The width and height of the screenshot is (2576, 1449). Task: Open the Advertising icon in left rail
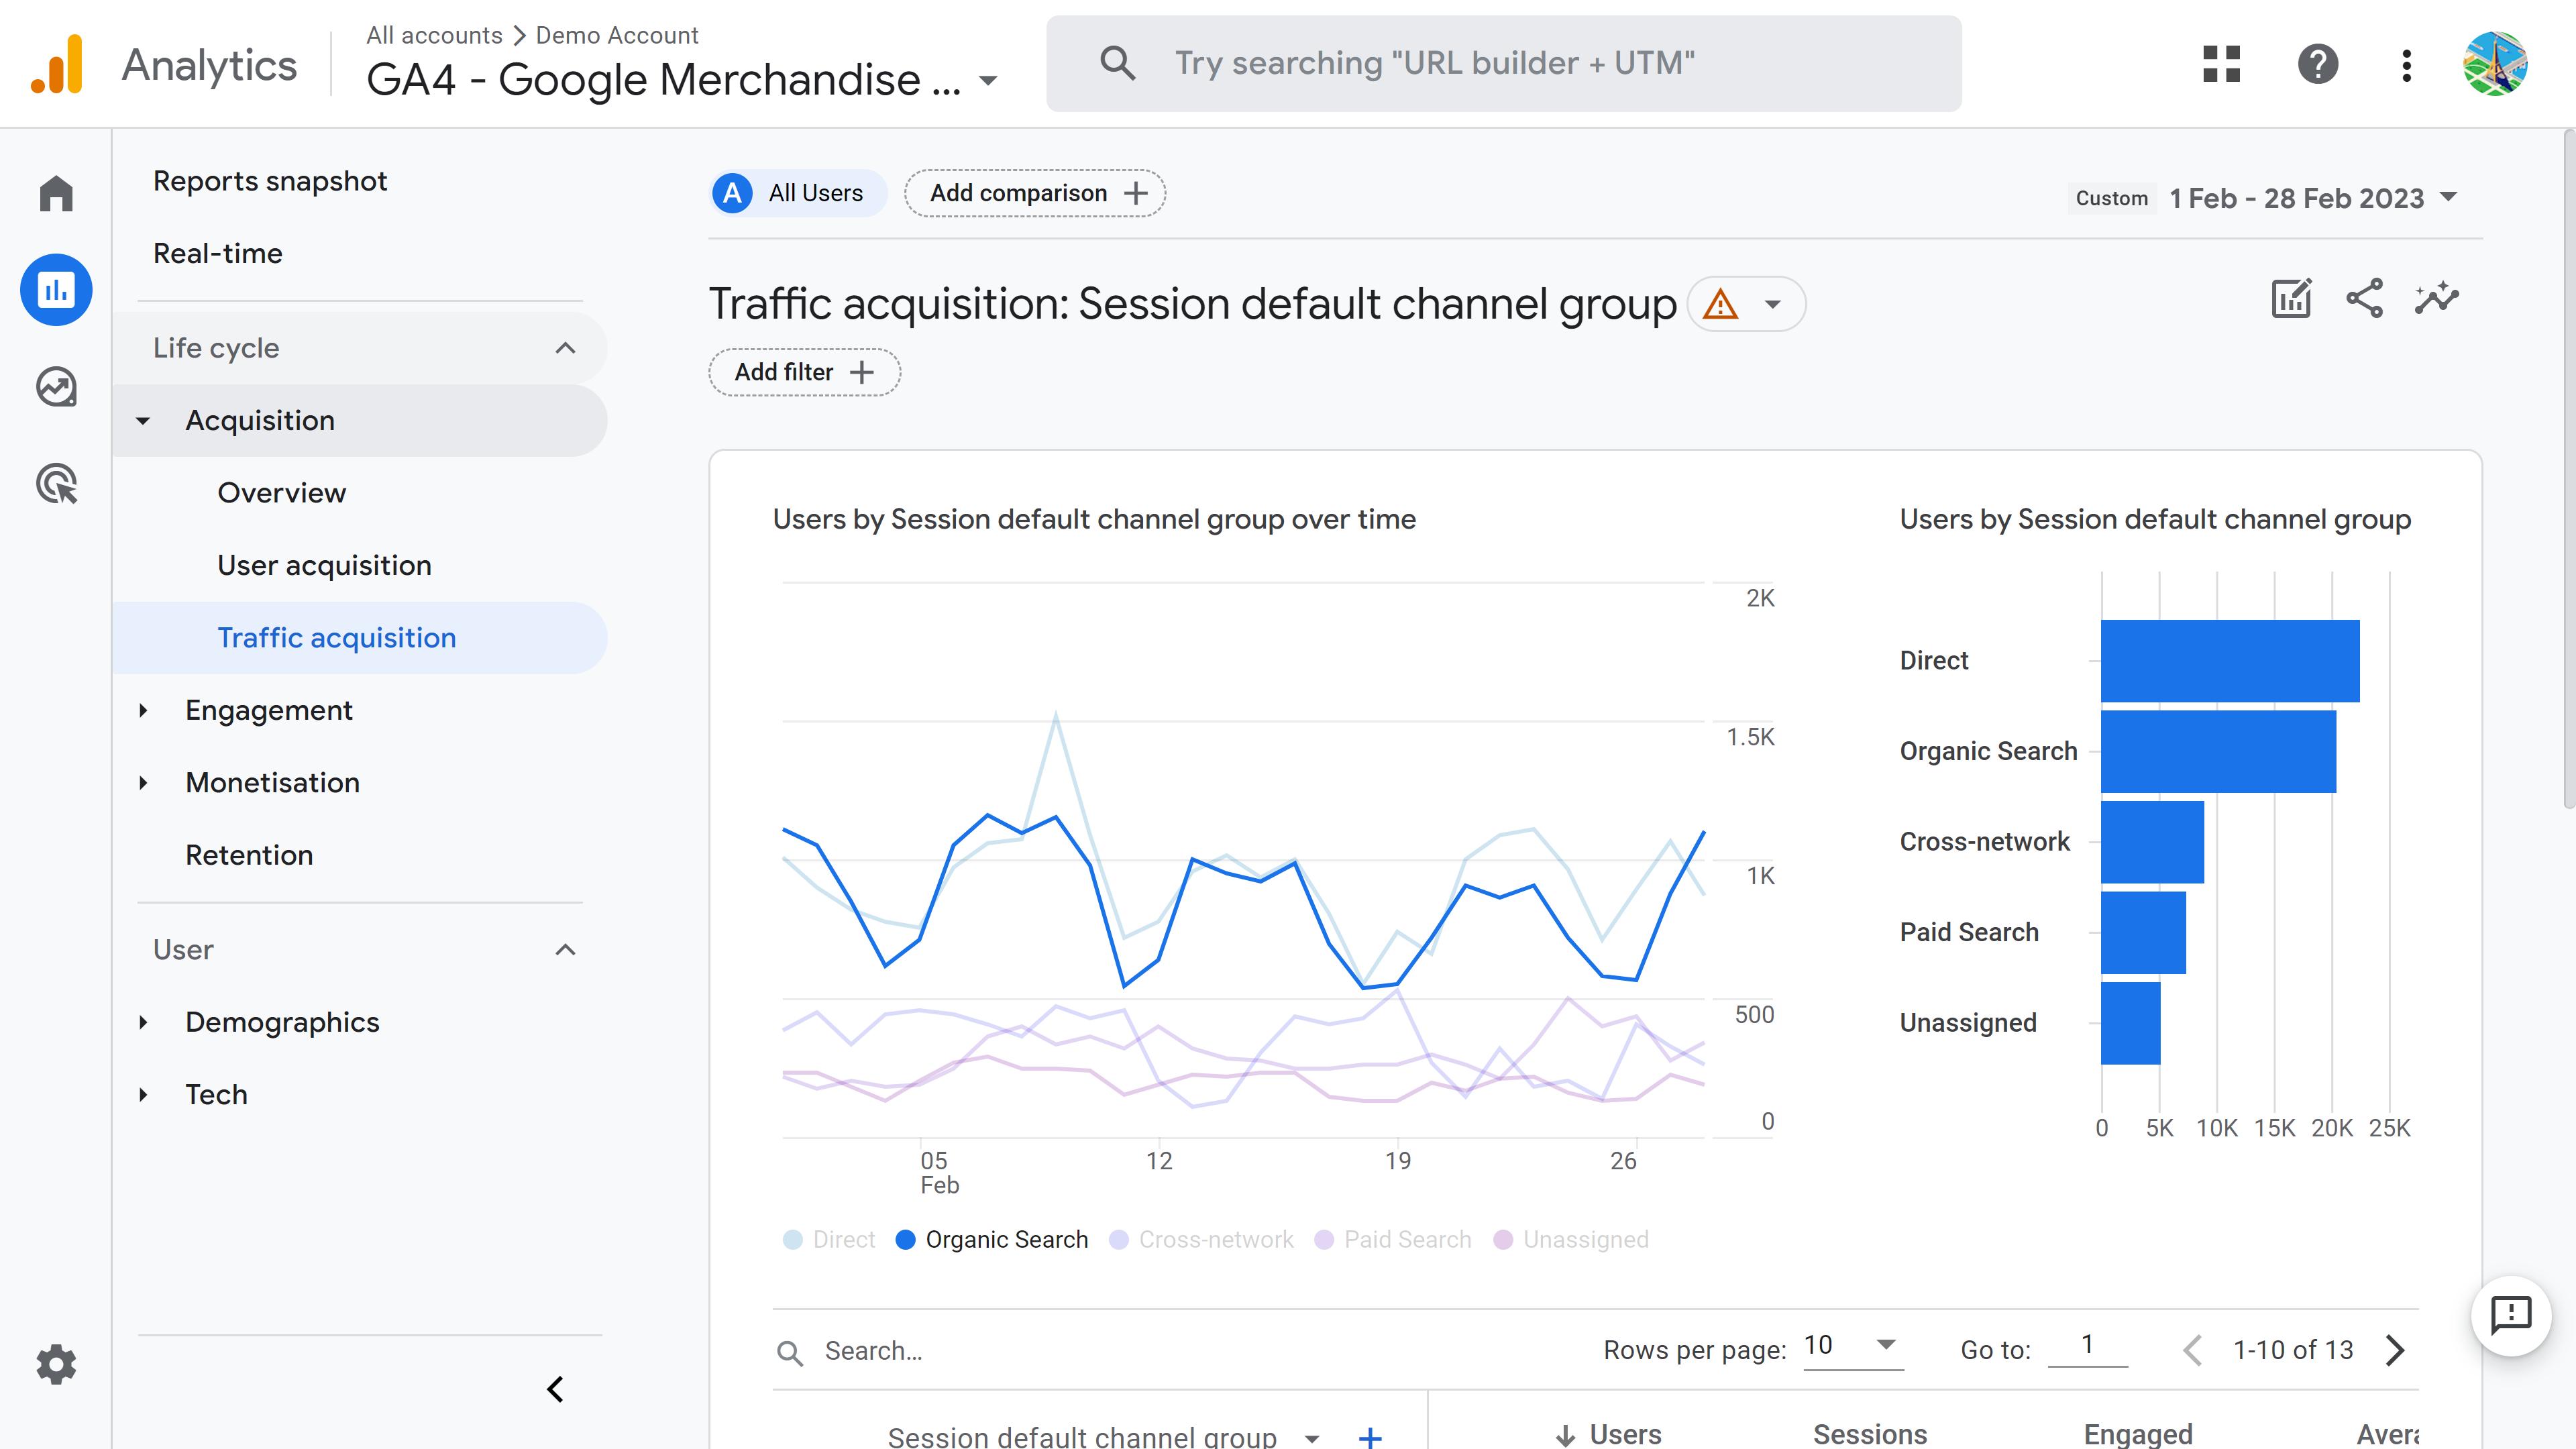[x=56, y=484]
